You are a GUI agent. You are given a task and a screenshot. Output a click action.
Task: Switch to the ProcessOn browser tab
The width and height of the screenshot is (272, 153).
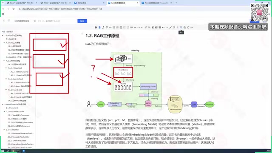[156, 3]
